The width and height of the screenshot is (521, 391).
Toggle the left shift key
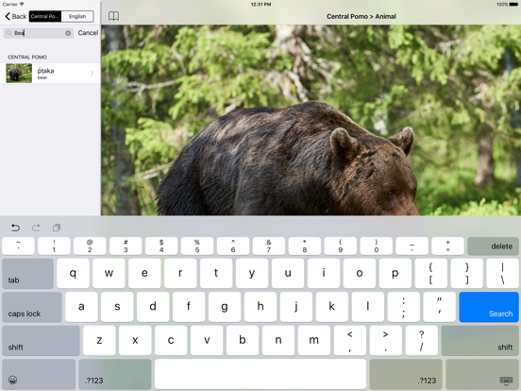pyautogui.click(x=41, y=340)
